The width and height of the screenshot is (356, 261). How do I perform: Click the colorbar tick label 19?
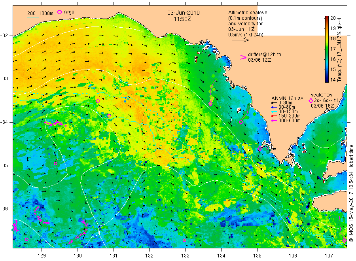pyautogui.click(x=333, y=28)
